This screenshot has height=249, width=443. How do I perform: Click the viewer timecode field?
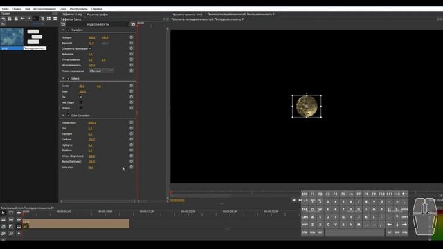177,200
